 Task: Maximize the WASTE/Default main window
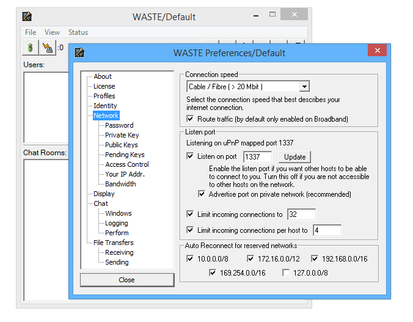tap(272, 14)
